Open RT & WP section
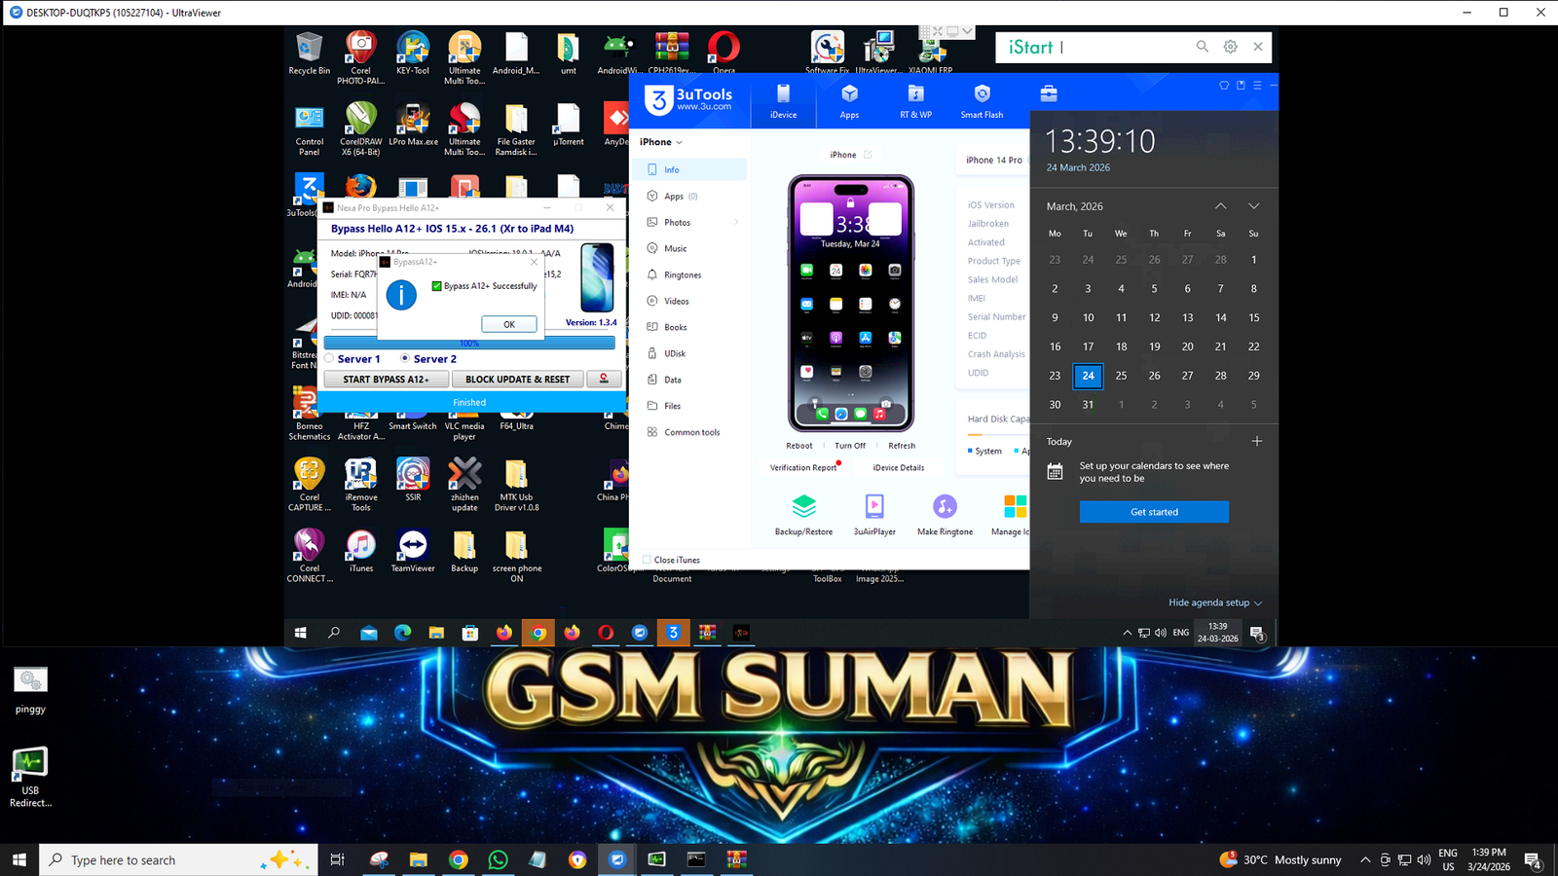The height and width of the screenshot is (876, 1558). [915, 100]
